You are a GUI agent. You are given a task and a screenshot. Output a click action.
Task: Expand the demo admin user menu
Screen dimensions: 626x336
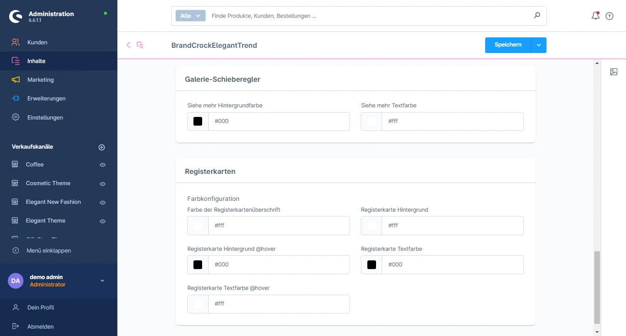tap(103, 281)
